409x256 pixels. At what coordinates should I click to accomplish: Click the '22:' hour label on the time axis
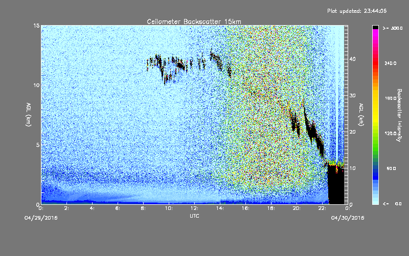tap(322, 208)
